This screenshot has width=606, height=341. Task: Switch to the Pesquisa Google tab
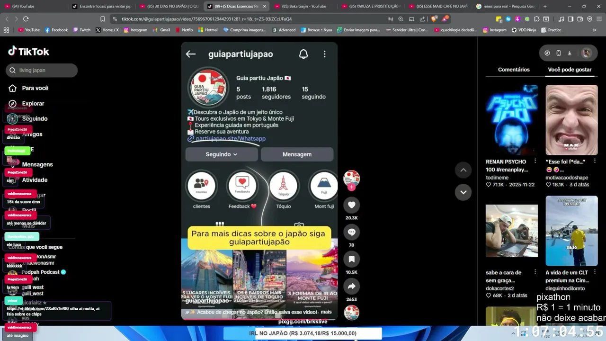pyautogui.click(x=506, y=6)
